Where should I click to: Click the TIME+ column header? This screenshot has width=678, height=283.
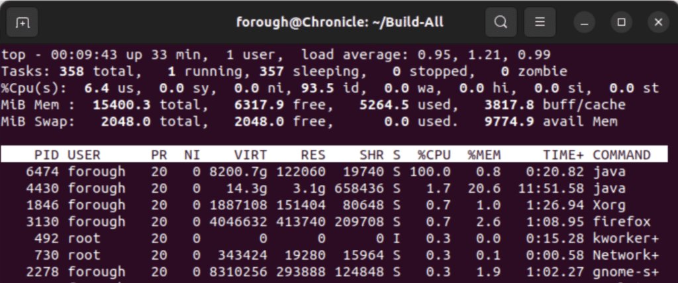tap(563, 155)
